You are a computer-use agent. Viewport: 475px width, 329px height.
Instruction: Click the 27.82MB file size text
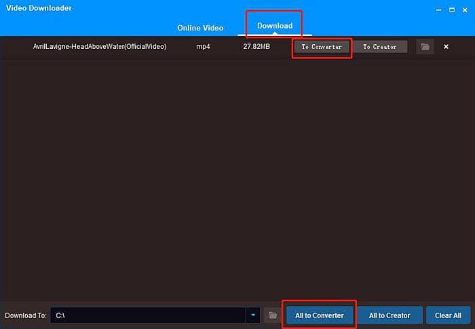coord(258,46)
